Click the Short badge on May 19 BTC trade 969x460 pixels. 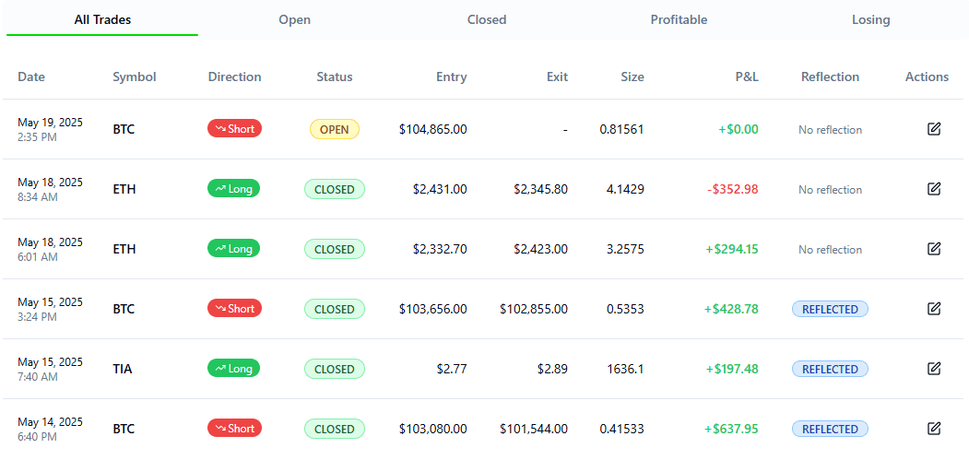235,129
